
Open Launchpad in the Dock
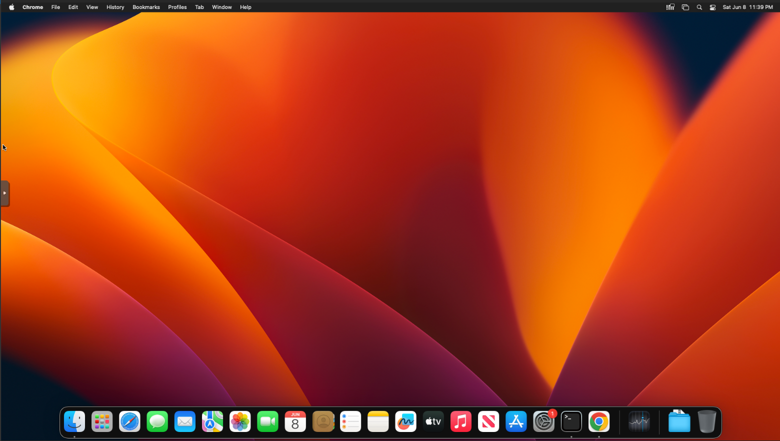[x=102, y=421]
